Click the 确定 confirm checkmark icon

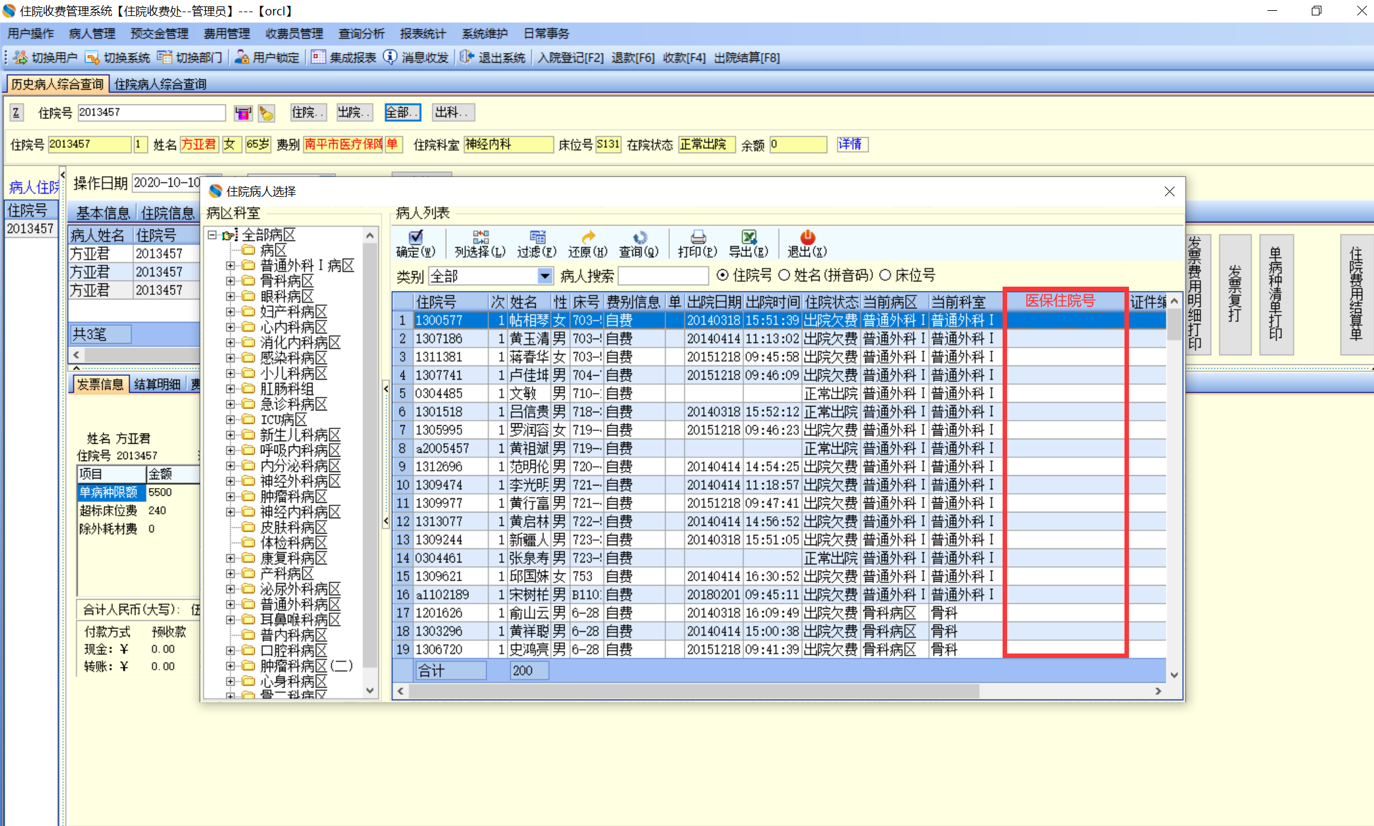tap(416, 237)
